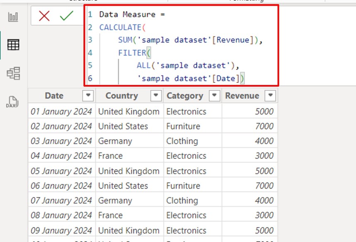Place cursor on the 'Data Measure =' line
Image resolution: width=356 pixels, height=242 pixels.
[132, 15]
